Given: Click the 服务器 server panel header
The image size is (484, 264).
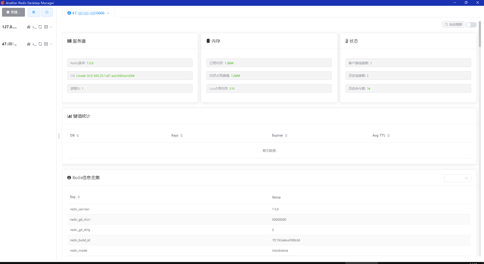Looking at the screenshot, I should point(76,41).
